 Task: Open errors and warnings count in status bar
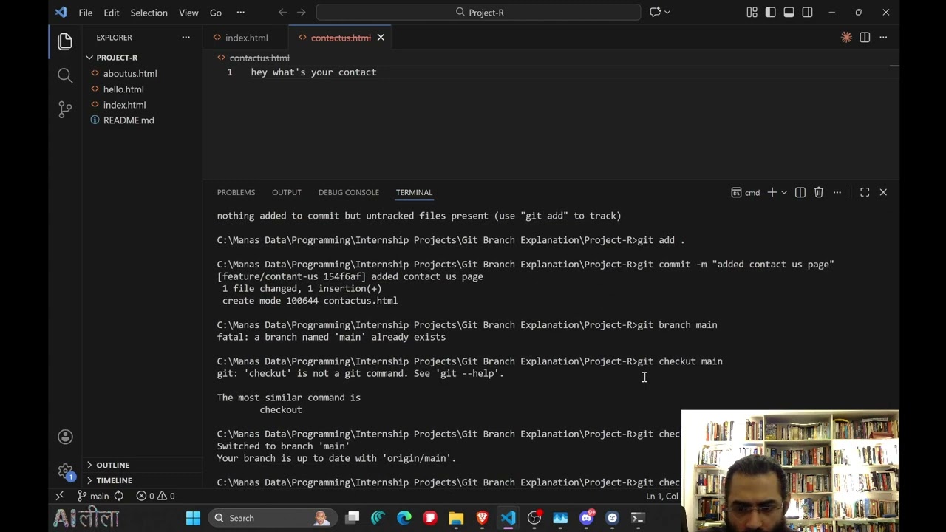click(155, 497)
